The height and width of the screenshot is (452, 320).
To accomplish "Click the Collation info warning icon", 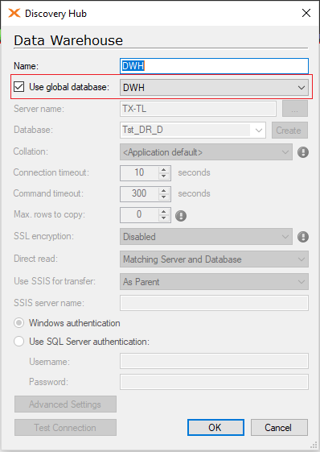I will coord(303,152).
